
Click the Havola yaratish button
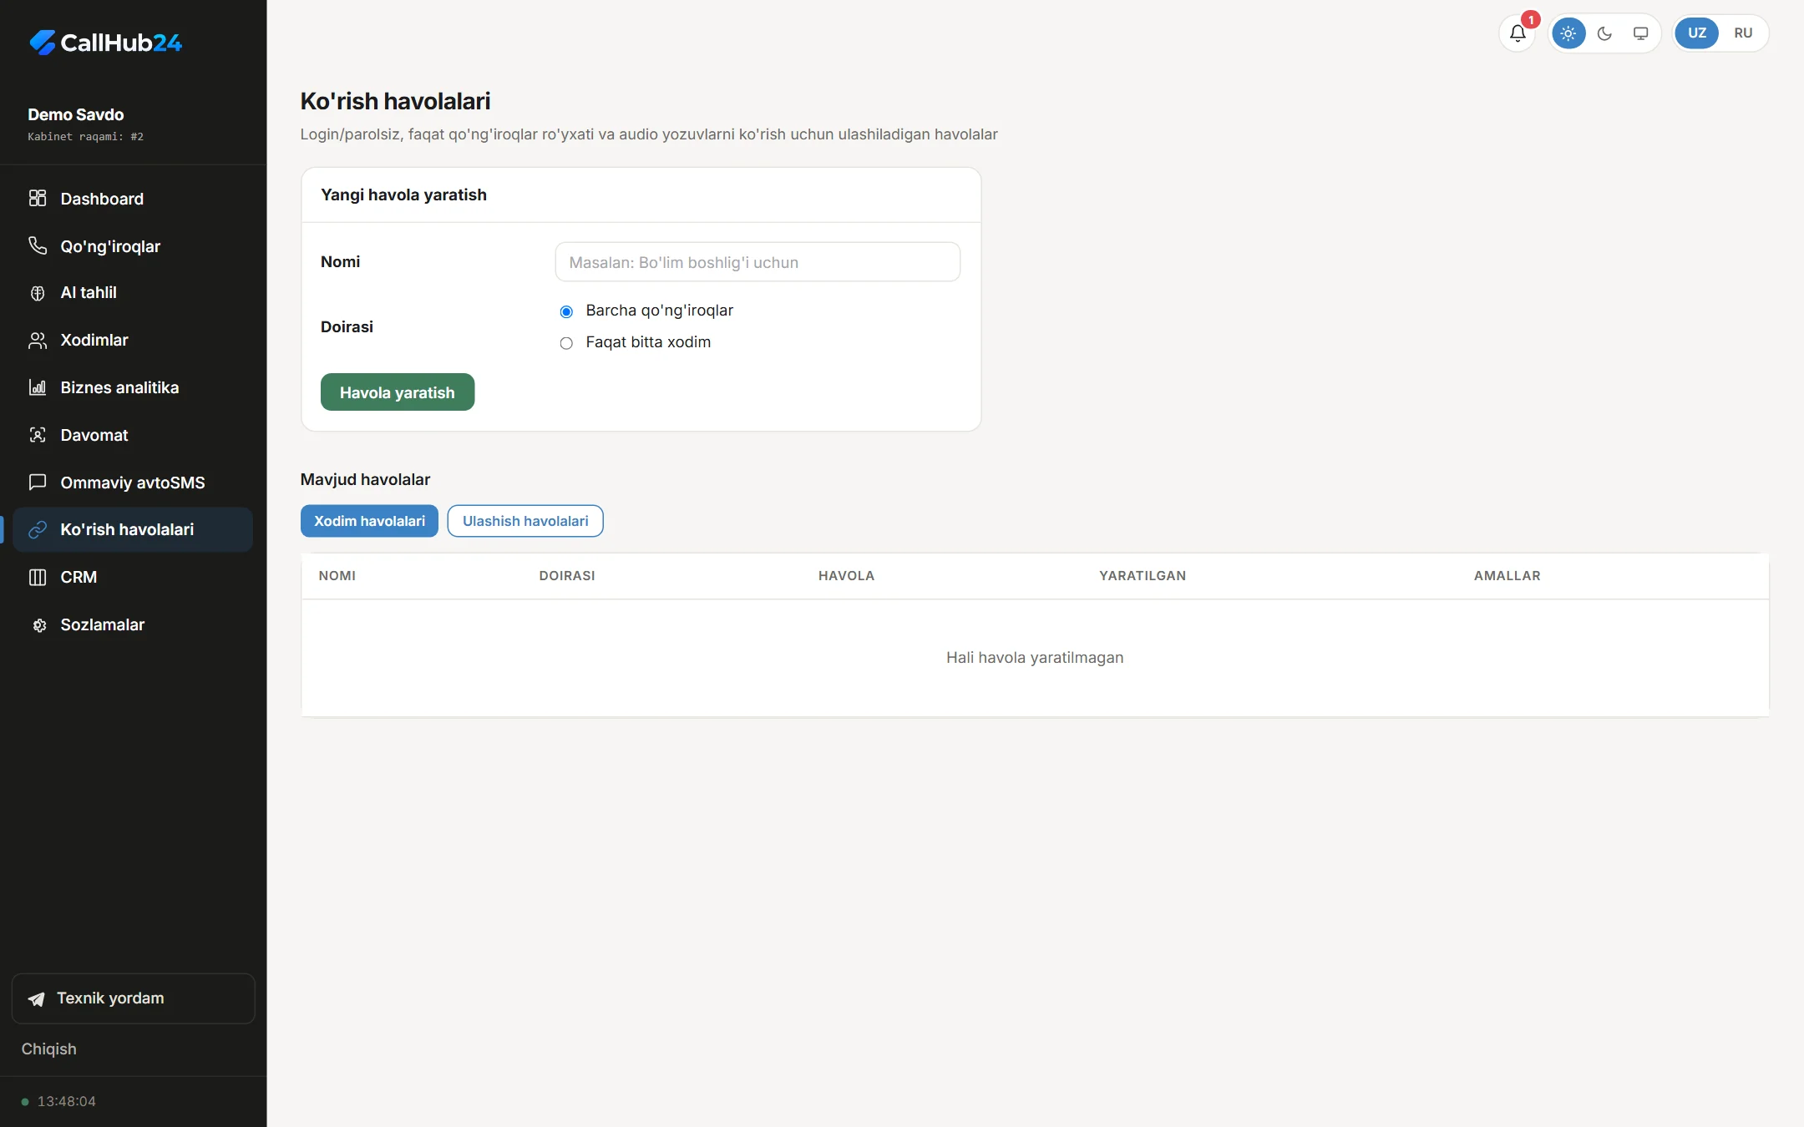point(398,392)
